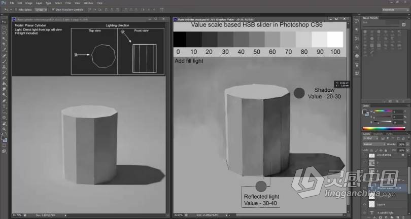Change screen mode from the toolbox
Screen dimensions: 411x219
[x=4, y=151]
